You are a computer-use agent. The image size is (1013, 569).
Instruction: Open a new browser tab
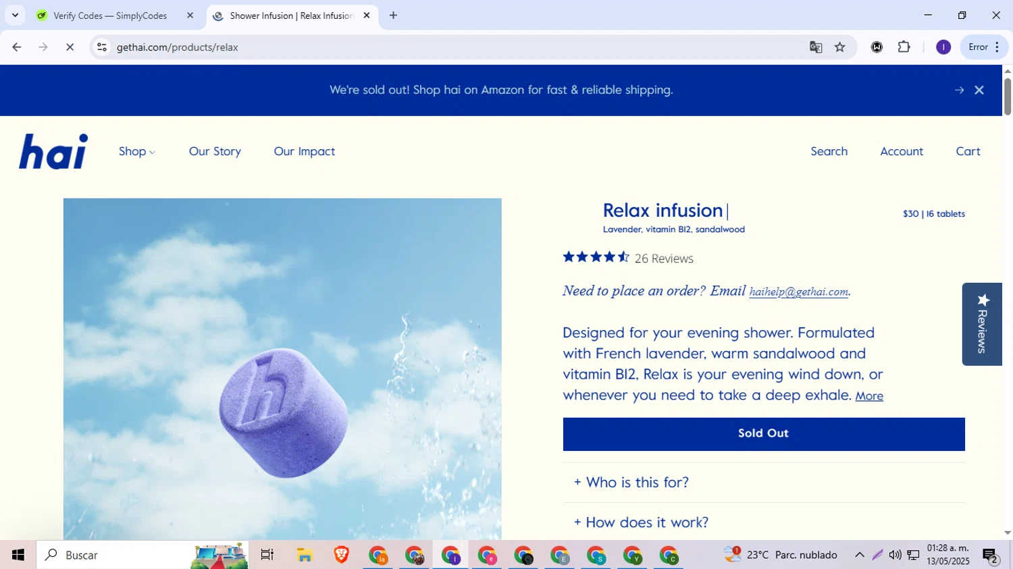tap(394, 16)
